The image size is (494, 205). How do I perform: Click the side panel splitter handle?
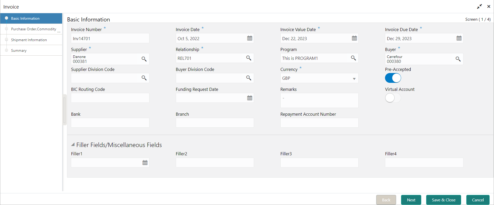(x=65, y=110)
